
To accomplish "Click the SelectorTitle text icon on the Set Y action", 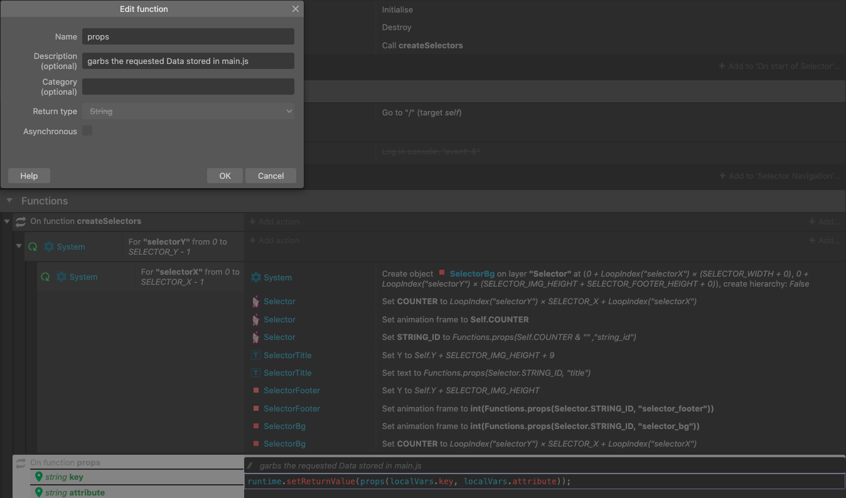I will pos(255,356).
